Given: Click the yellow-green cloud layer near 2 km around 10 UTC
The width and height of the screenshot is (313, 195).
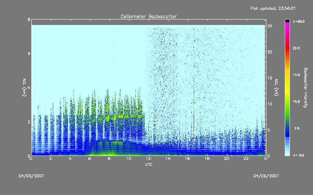Looking at the screenshot, I should [128, 116].
